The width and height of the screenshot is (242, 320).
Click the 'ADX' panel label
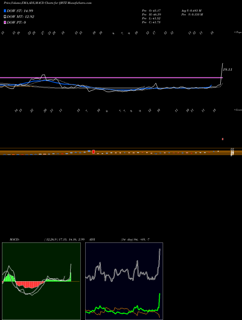click(92, 239)
